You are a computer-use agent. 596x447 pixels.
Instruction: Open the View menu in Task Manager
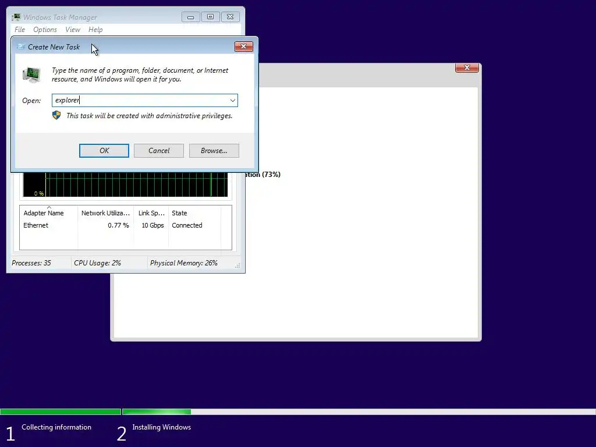73,30
